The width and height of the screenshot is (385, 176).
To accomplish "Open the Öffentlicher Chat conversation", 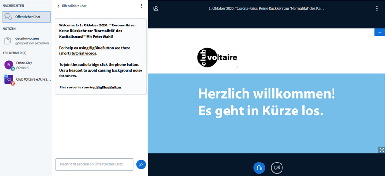I will tap(26, 17).
